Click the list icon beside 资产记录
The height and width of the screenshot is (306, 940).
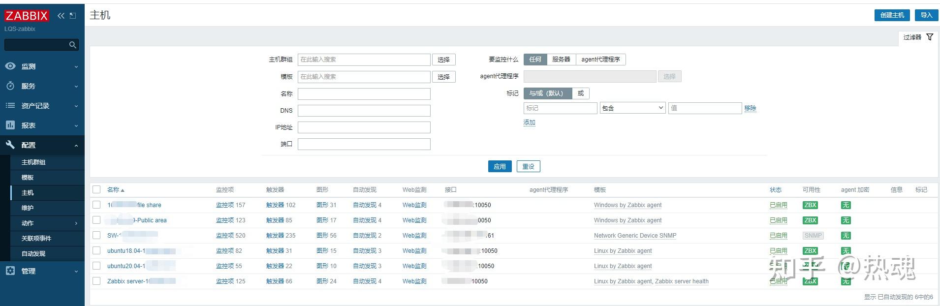[x=10, y=105]
